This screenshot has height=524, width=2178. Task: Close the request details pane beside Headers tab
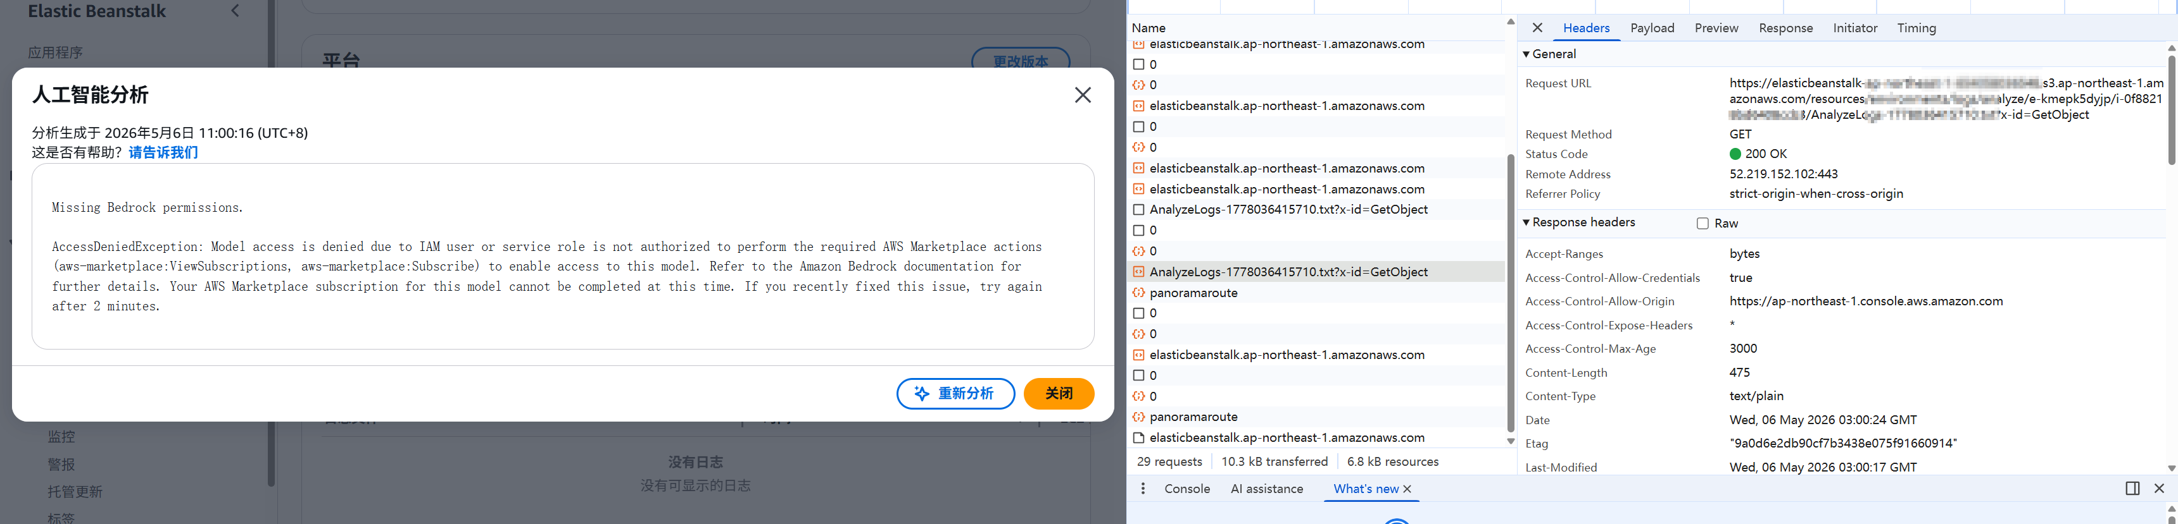[x=1537, y=28]
